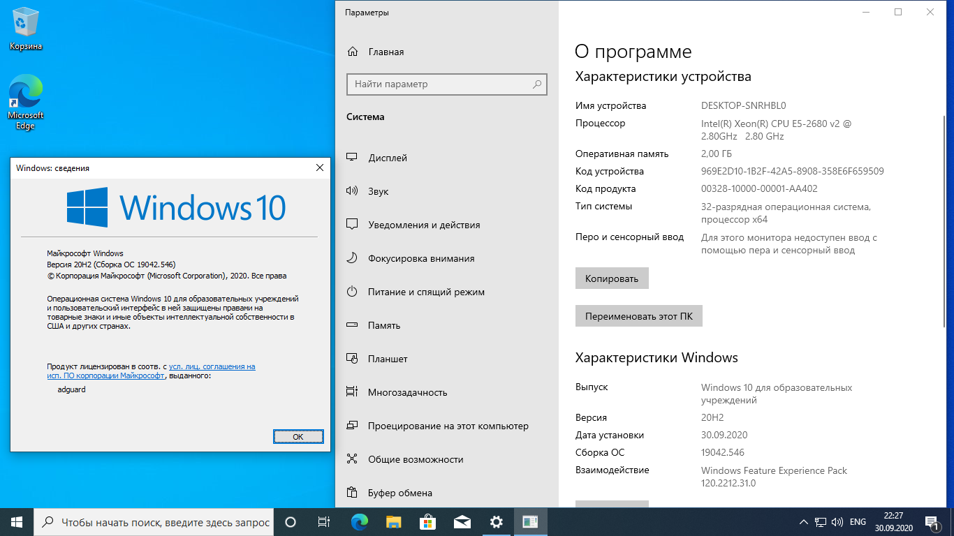Click the network icon in the system tray
The height and width of the screenshot is (536, 954).
(x=821, y=522)
